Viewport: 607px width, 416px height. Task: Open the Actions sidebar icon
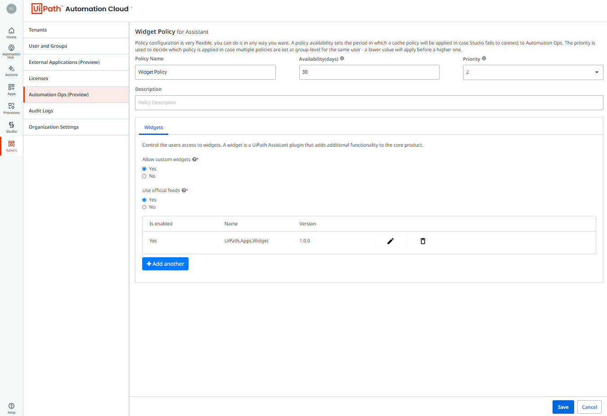(x=11, y=71)
